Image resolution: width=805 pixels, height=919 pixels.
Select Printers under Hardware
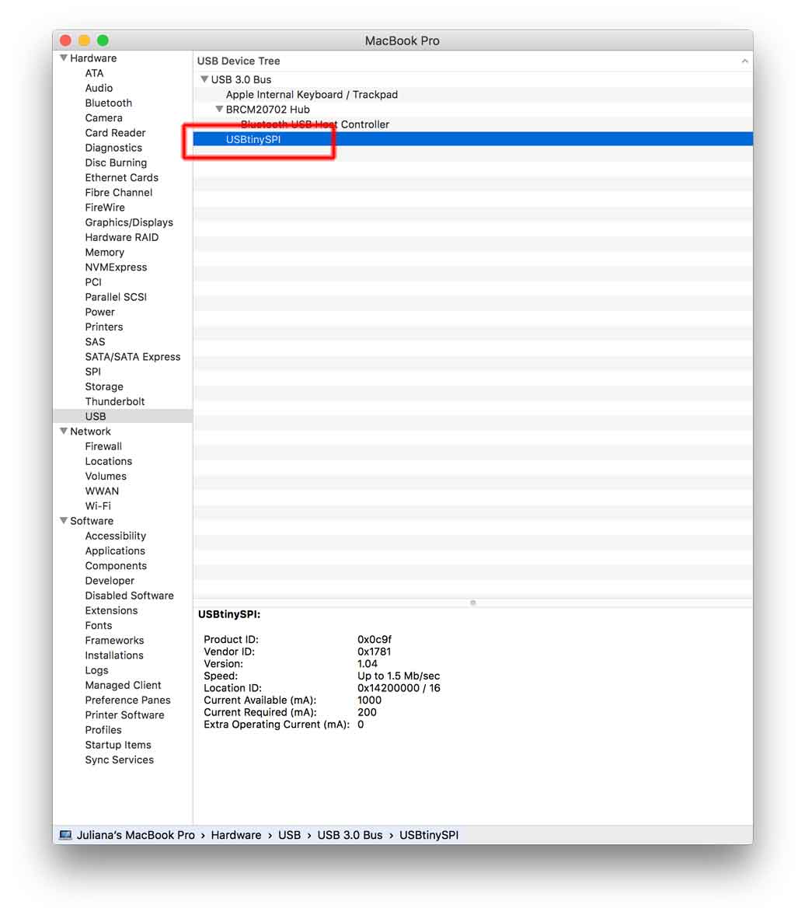coord(104,327)
